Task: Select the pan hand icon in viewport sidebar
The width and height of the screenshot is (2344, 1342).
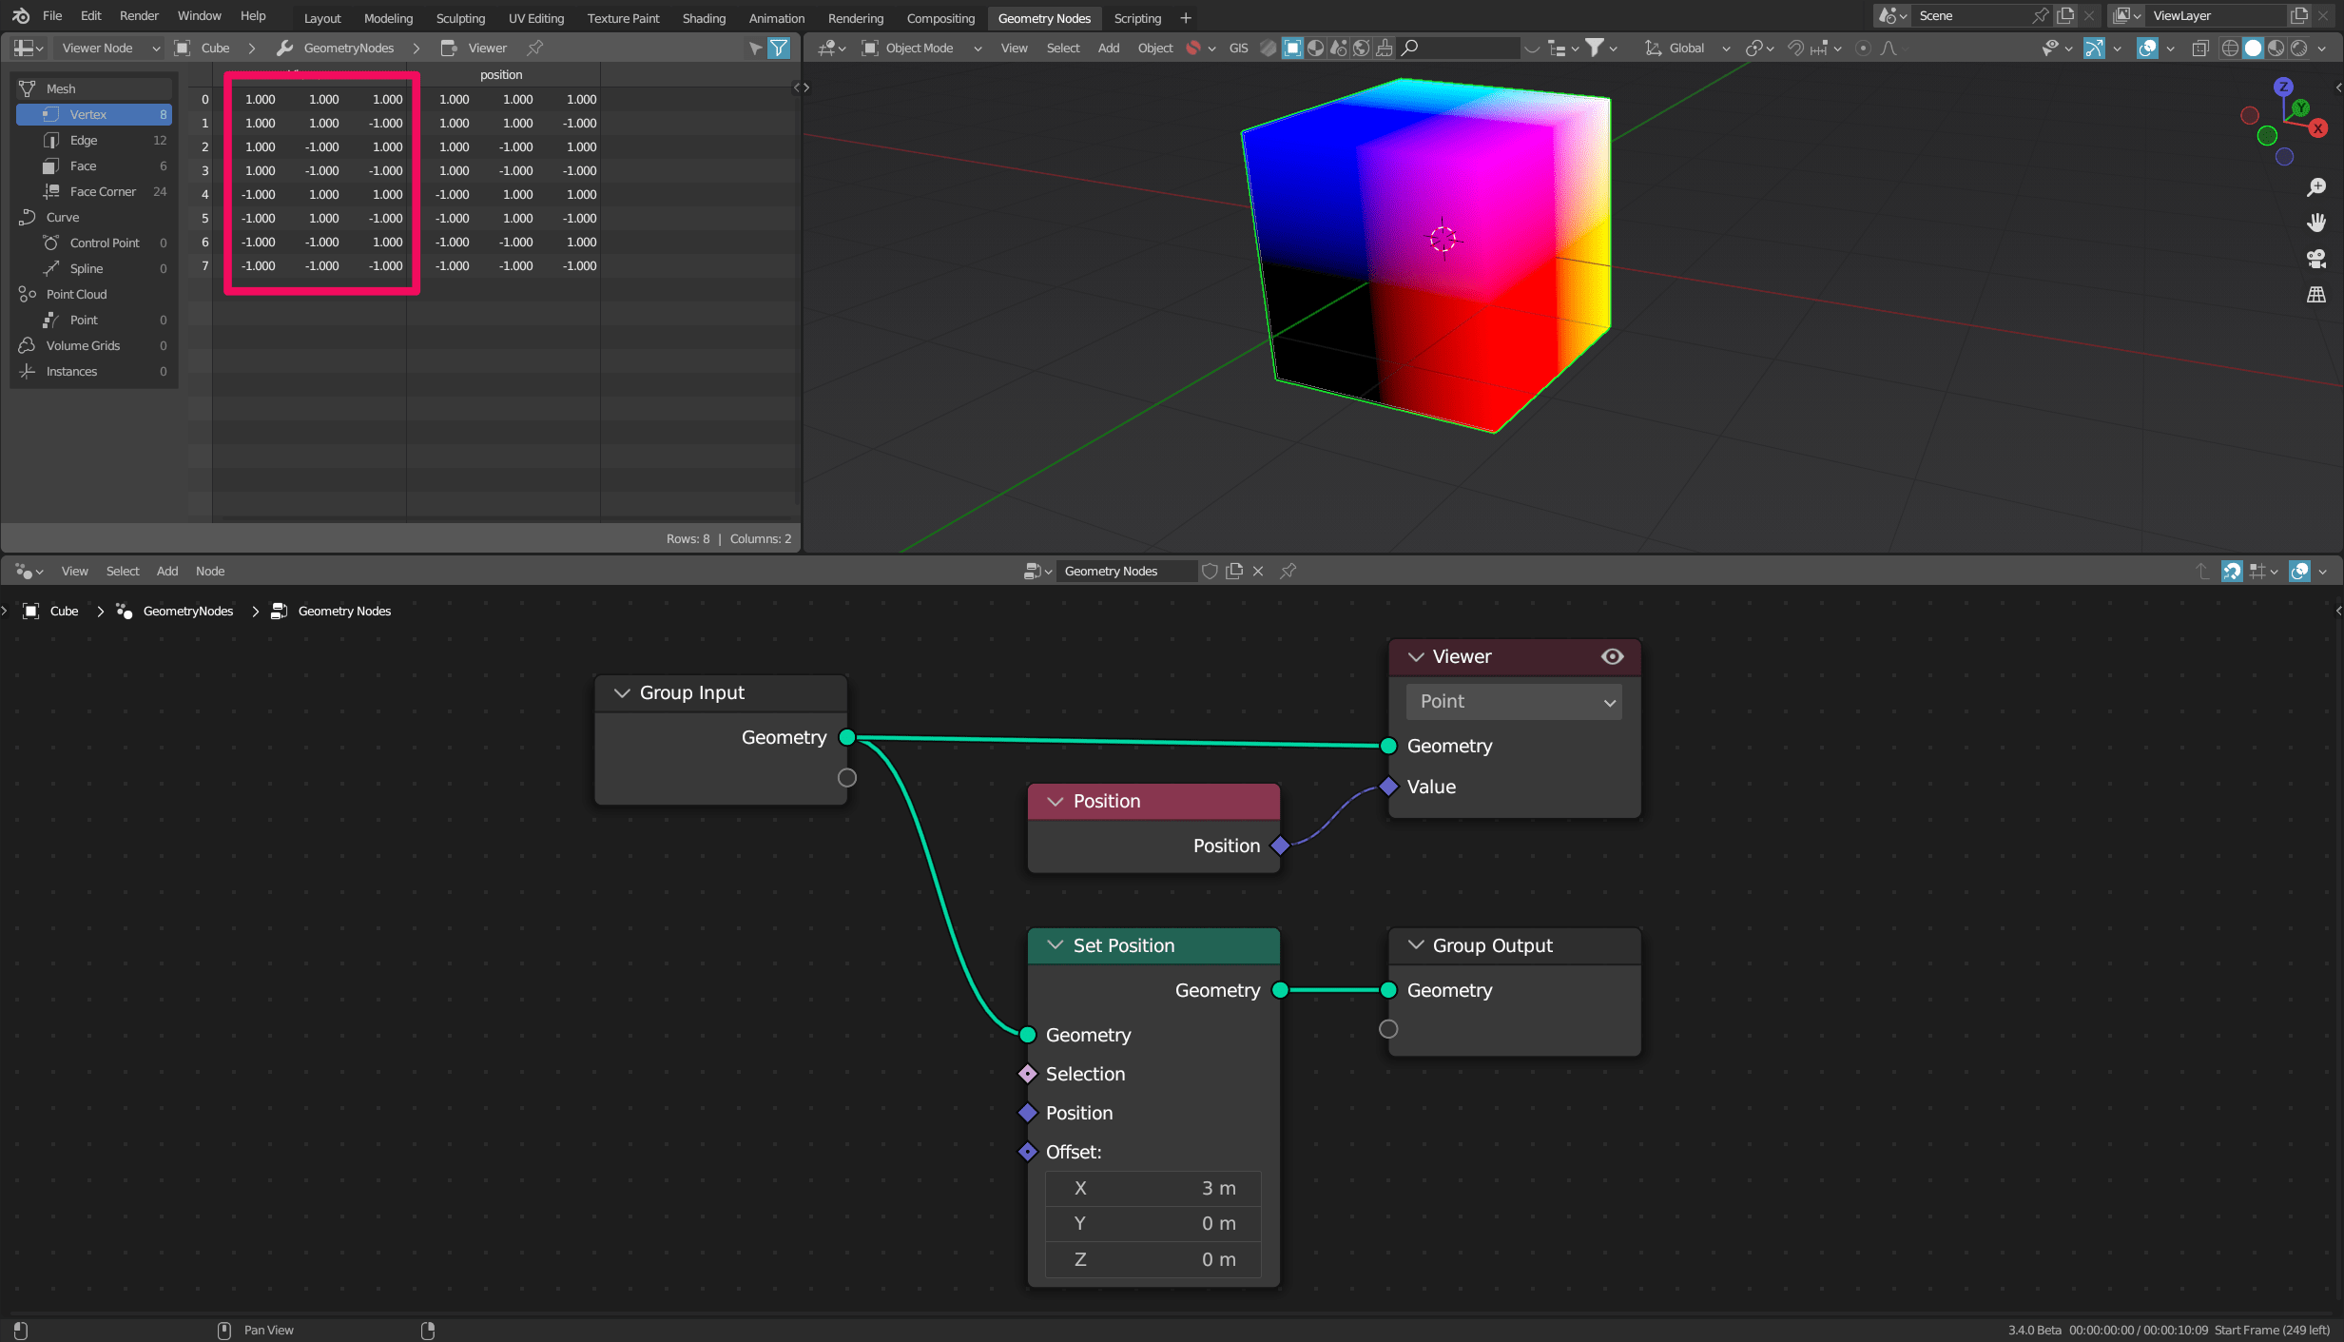Action: (x=2317, y=223)
